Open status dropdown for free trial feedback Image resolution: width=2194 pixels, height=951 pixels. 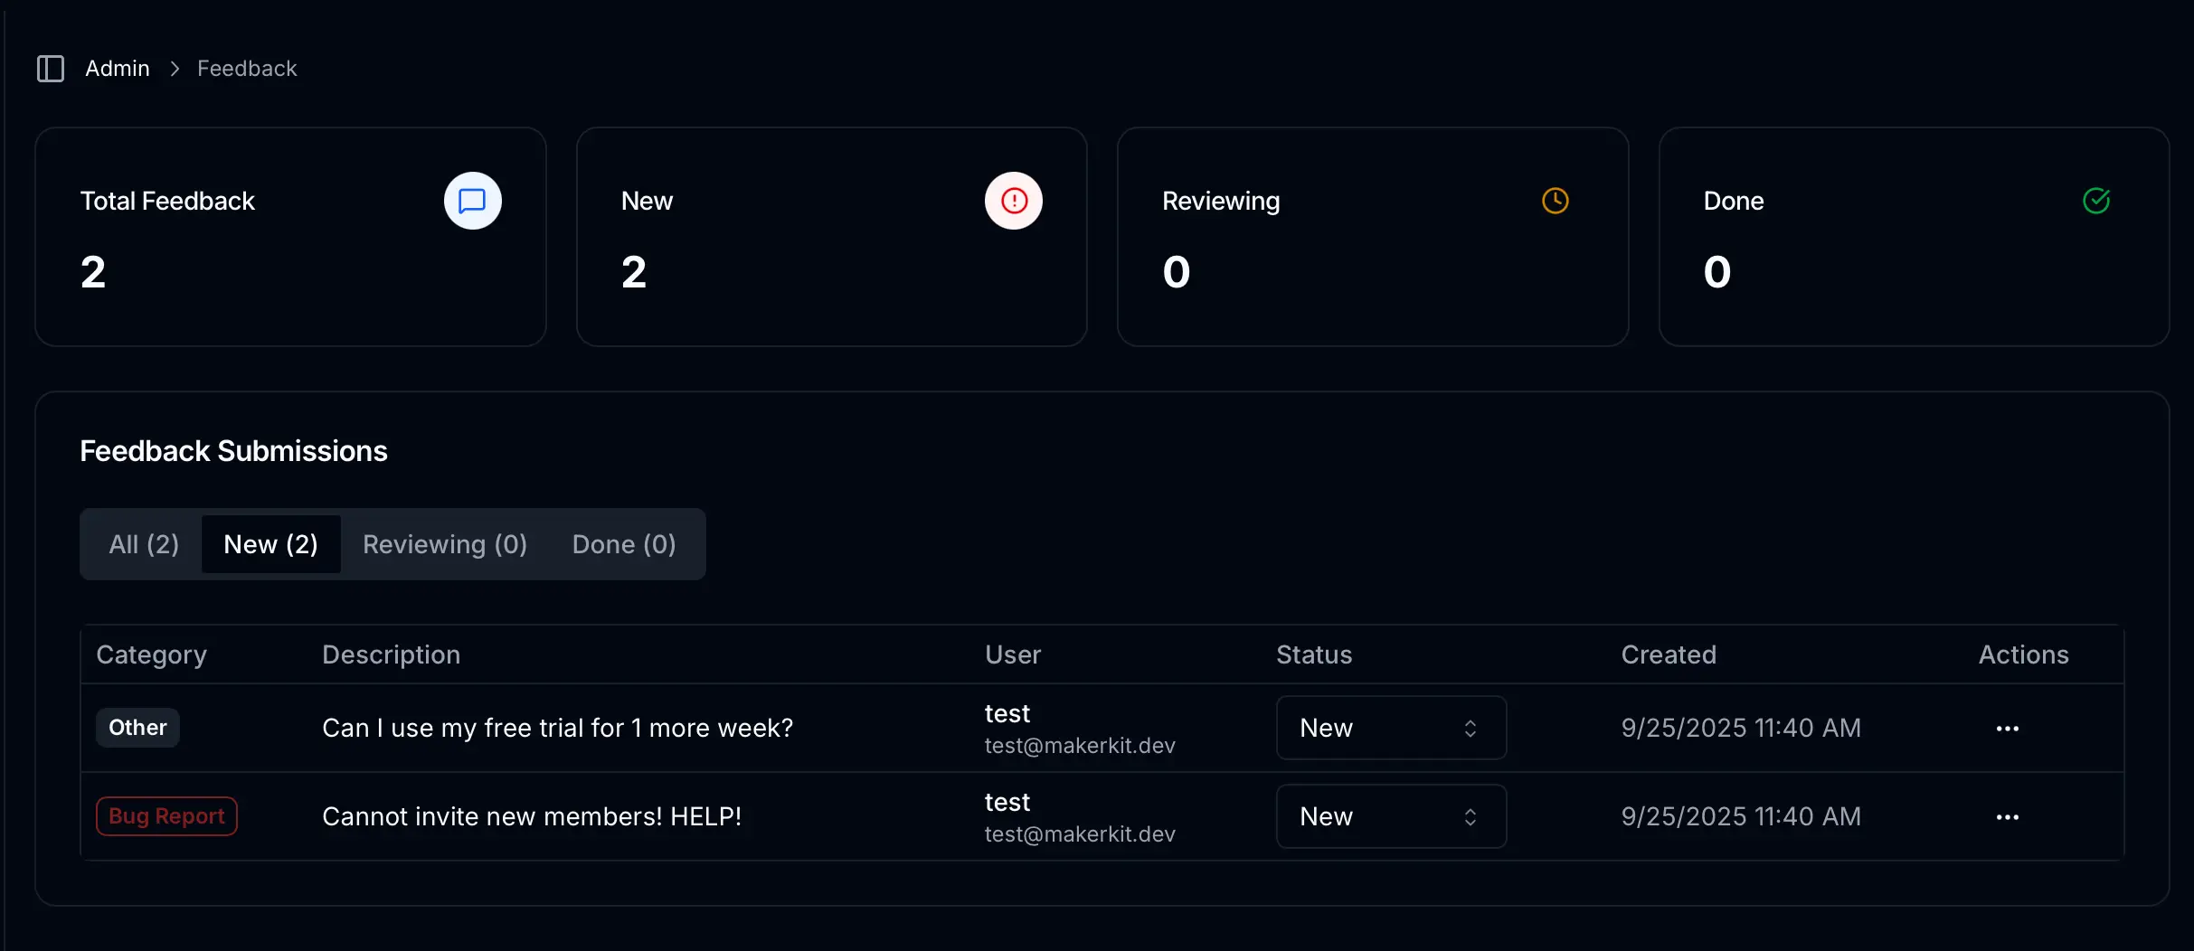[x=1390, y=728]
